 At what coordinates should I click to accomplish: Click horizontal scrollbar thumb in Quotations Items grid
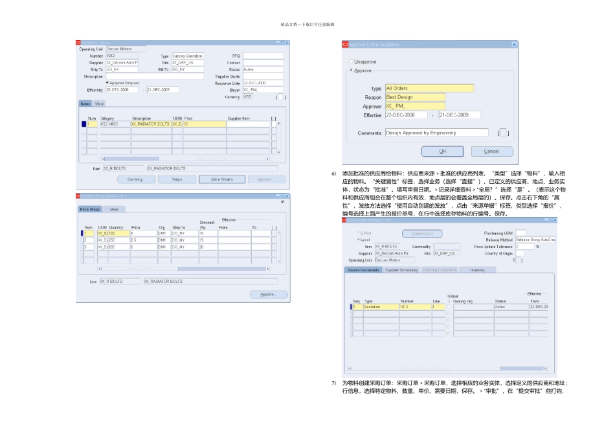[132, 159]
